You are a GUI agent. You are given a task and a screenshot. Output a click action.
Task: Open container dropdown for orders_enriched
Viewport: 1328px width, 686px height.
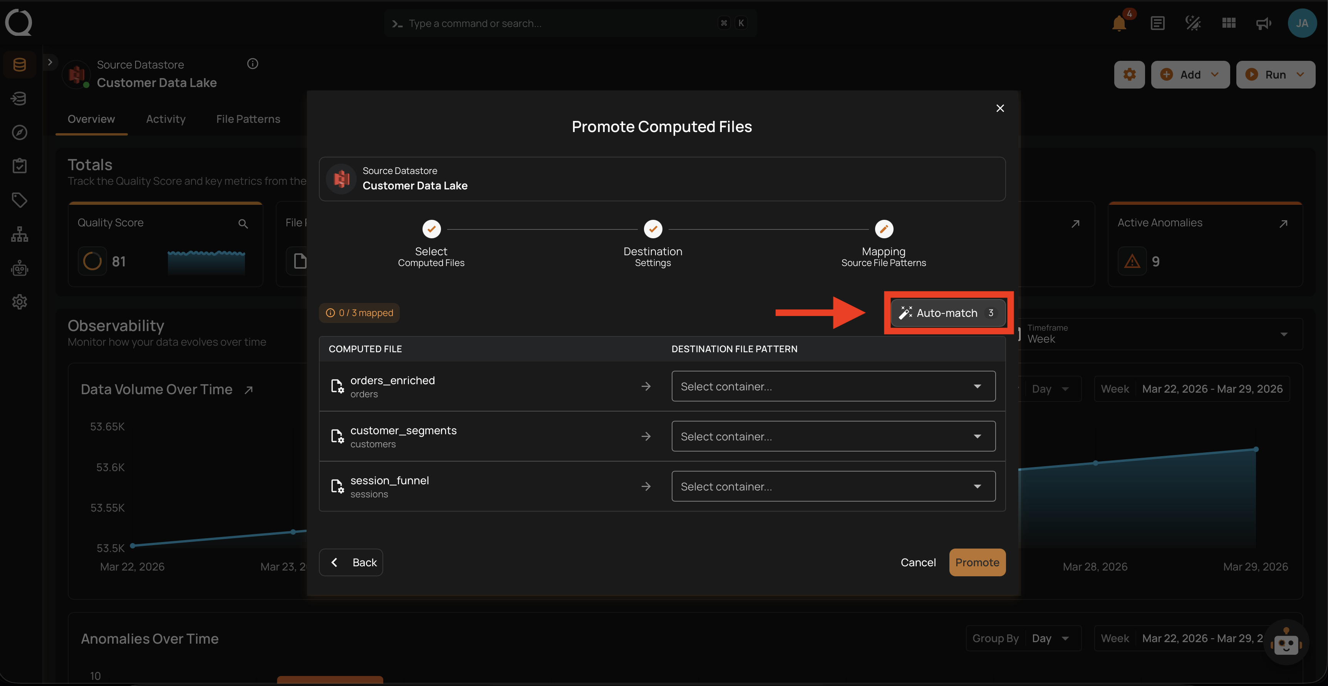point(833,386)
